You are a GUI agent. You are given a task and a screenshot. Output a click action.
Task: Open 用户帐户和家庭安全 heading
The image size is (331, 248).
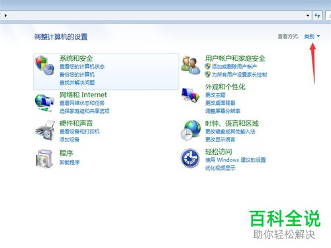(235, 58)
